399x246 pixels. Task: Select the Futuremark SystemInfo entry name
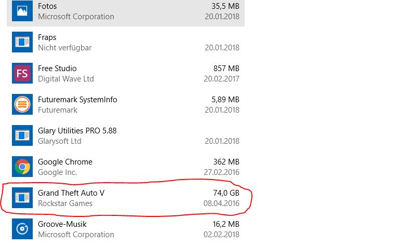pos(77,100)
